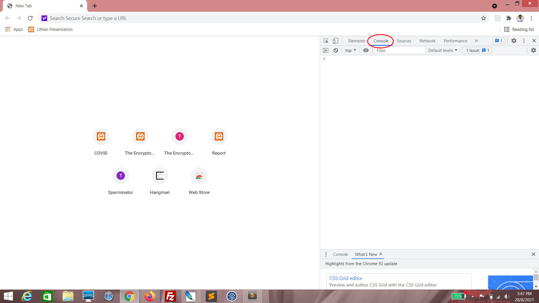Bookmark this tab with the star icon

point(483,18)
